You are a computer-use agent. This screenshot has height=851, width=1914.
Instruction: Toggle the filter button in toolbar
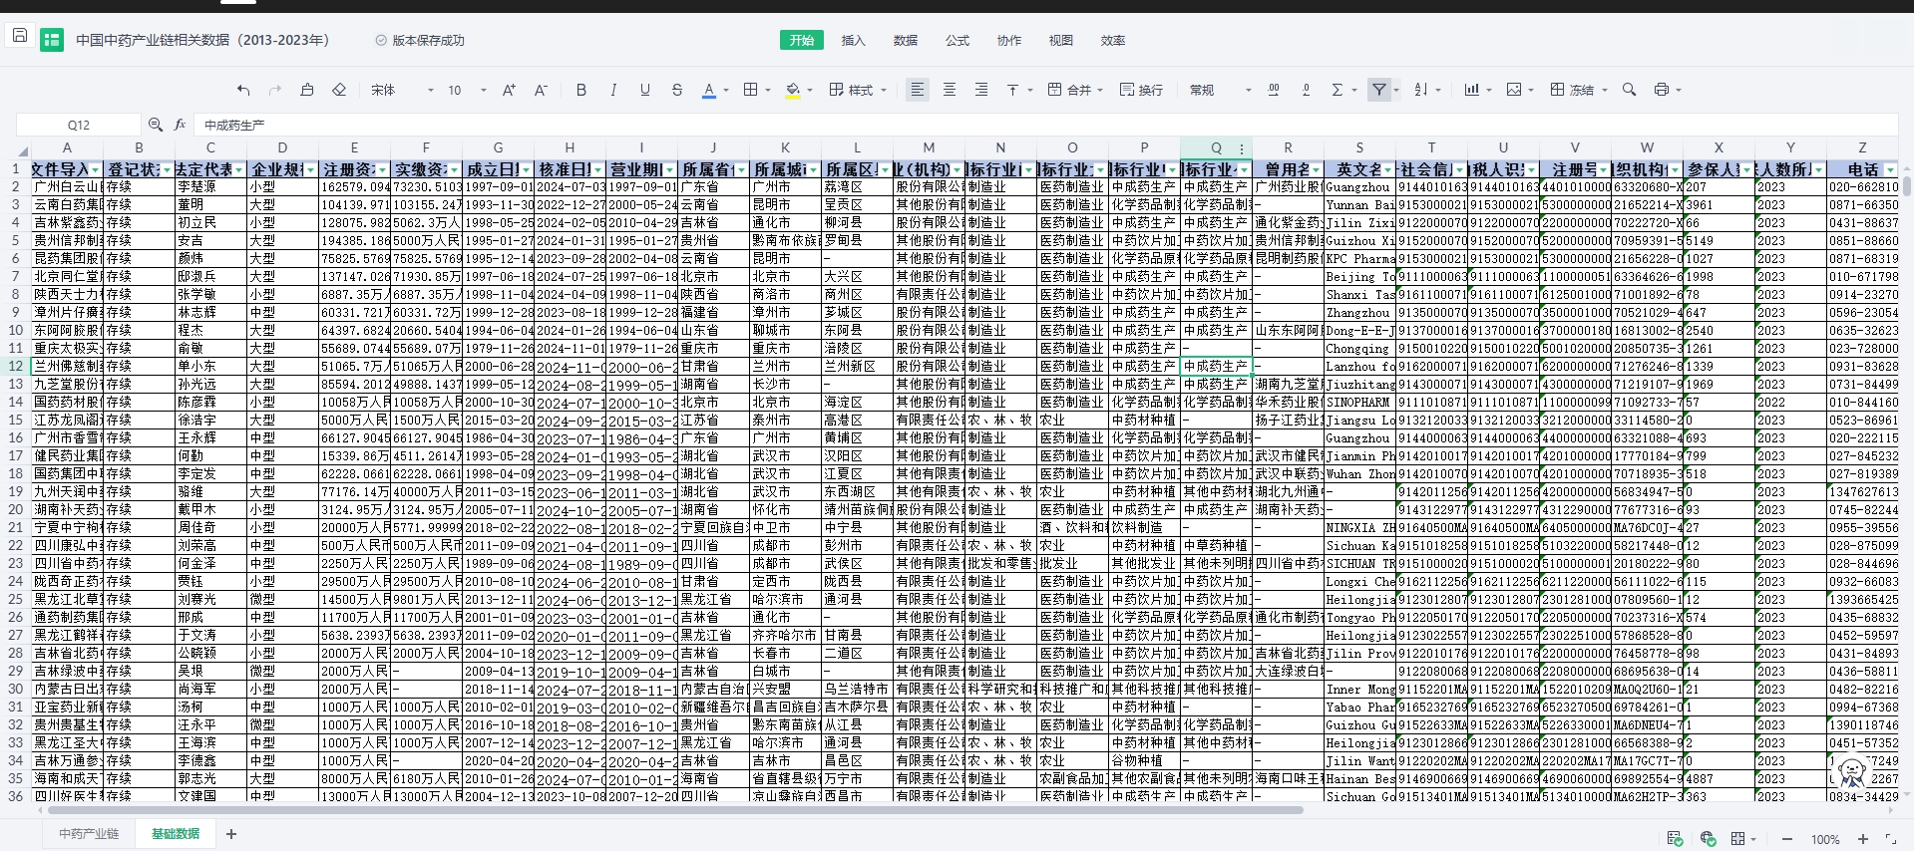pyautogui.click(x=1378, y=90)
